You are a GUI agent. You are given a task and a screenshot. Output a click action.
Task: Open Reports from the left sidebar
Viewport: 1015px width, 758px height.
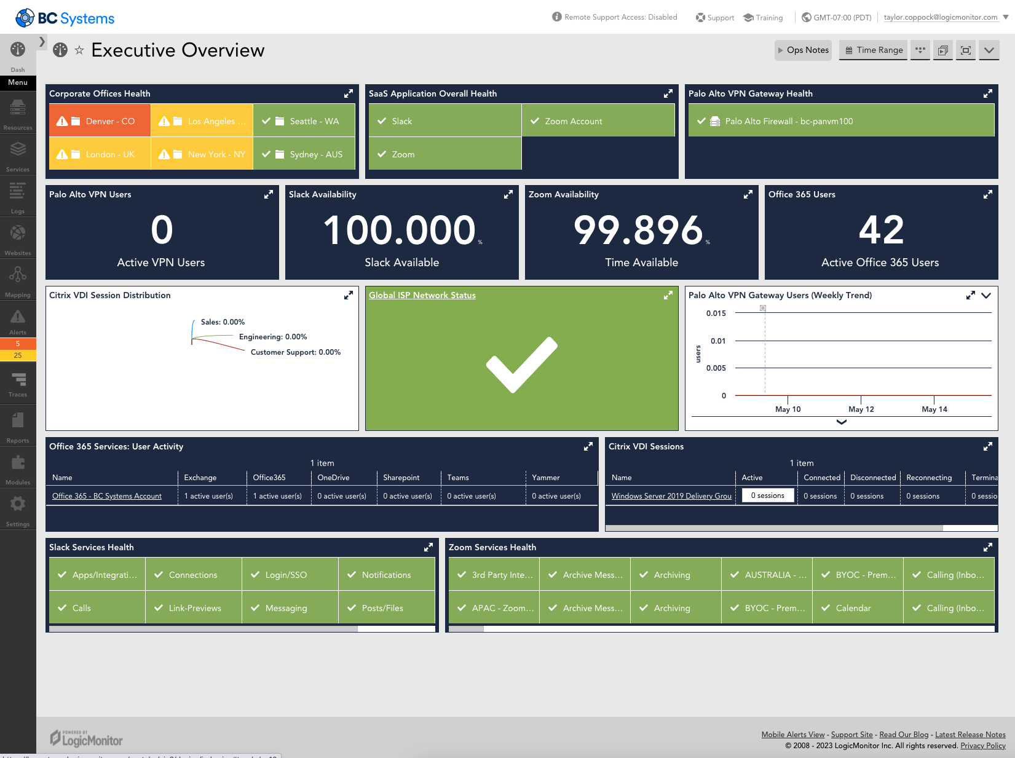pyautogui.click(x=18, y=427)
